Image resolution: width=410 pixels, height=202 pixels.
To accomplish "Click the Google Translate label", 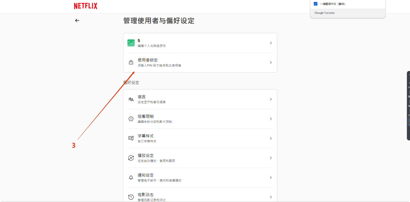I will click(x=324, y=13).
